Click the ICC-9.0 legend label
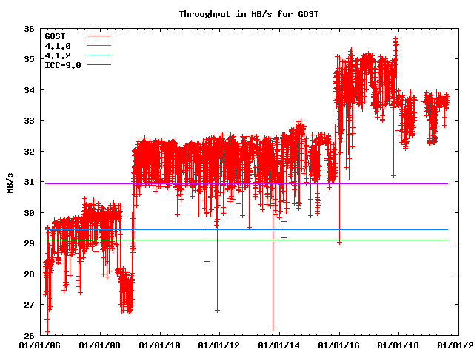Image resolution: width=474 pixels, height=355 pixels. coord(62,65)
